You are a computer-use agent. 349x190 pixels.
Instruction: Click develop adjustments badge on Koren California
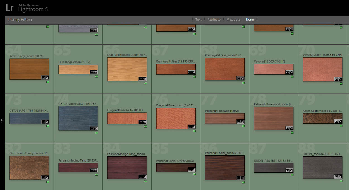click(x=340, y=121)
